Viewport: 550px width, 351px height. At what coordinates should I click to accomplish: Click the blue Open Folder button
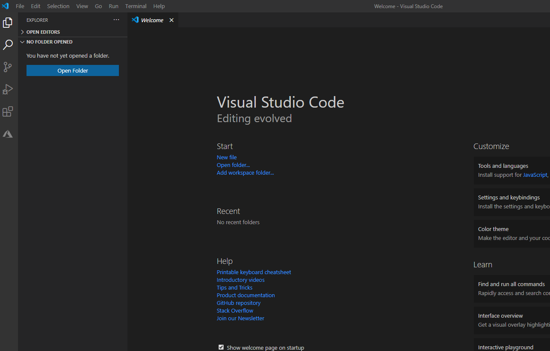click(73, 70)
